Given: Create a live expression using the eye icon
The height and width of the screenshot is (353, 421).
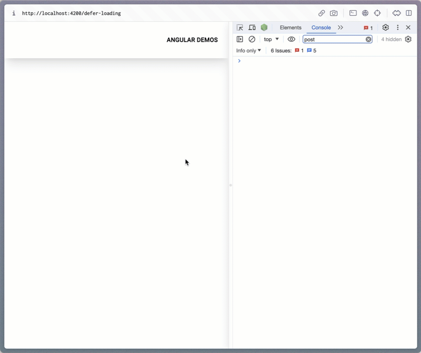Looking at the screenshot, I should (x=291, y=39).
